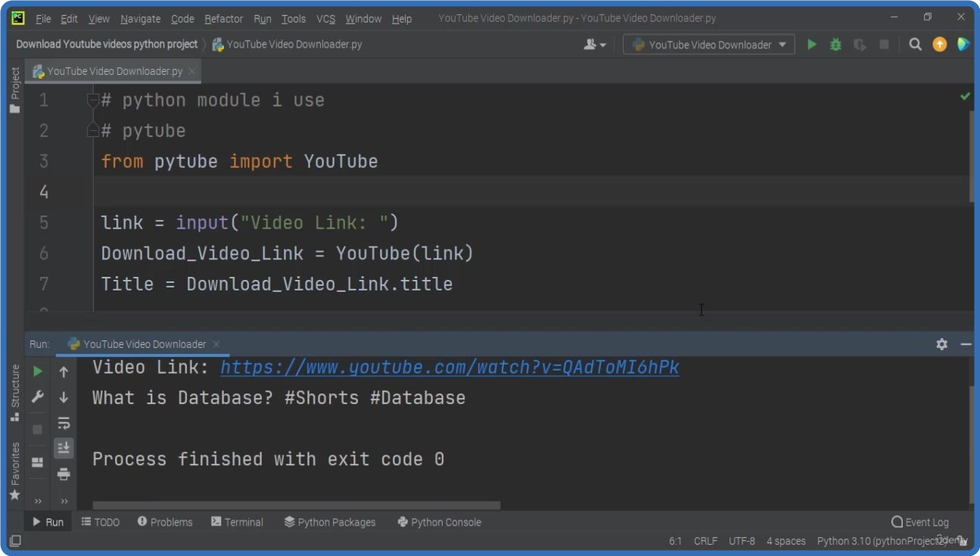Toggle tool window bars via bottom-left icon
This screenshot has width=980, height=556.
coord(14,541)
